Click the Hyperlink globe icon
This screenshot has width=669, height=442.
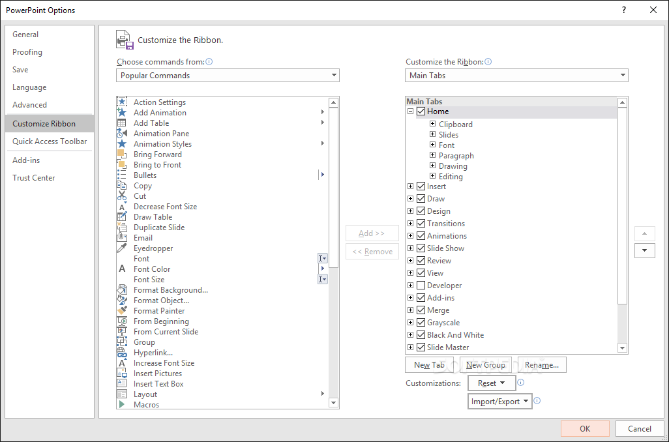click(122, 353)
